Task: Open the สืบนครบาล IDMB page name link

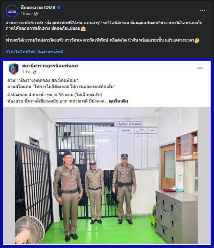Action: coord(38,7)
